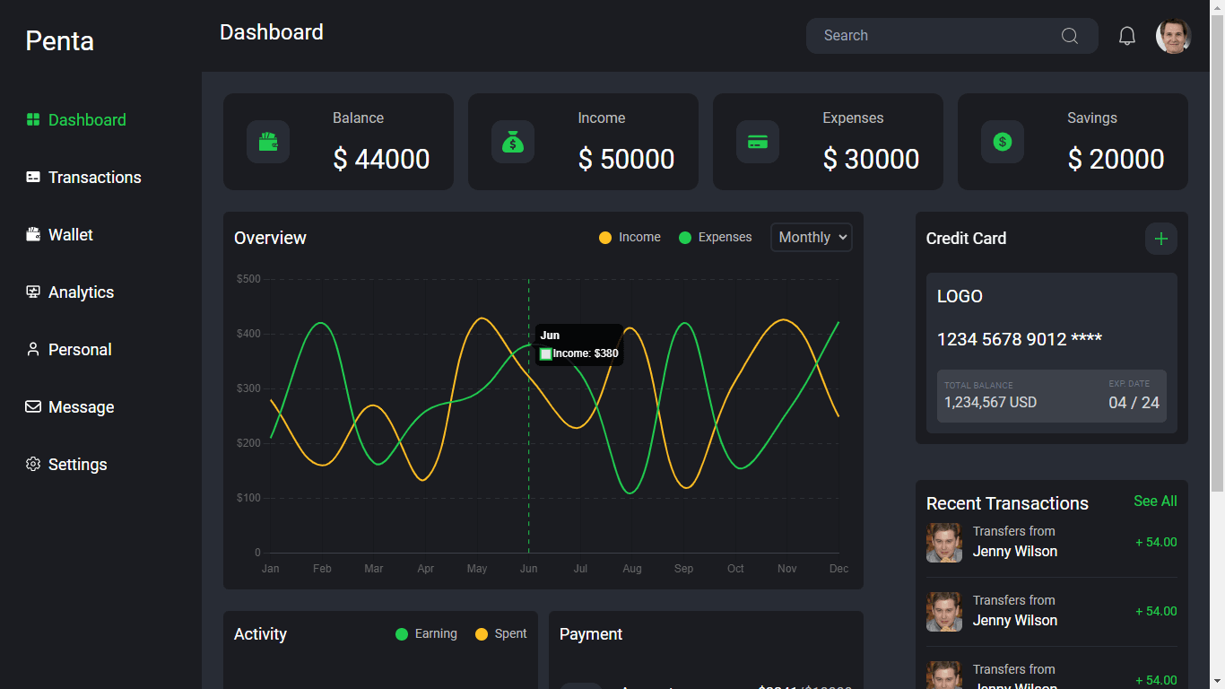Screen dimensions: 1225x689
Task: Toggle the Income legend in Overview chart
Action: 630,238
